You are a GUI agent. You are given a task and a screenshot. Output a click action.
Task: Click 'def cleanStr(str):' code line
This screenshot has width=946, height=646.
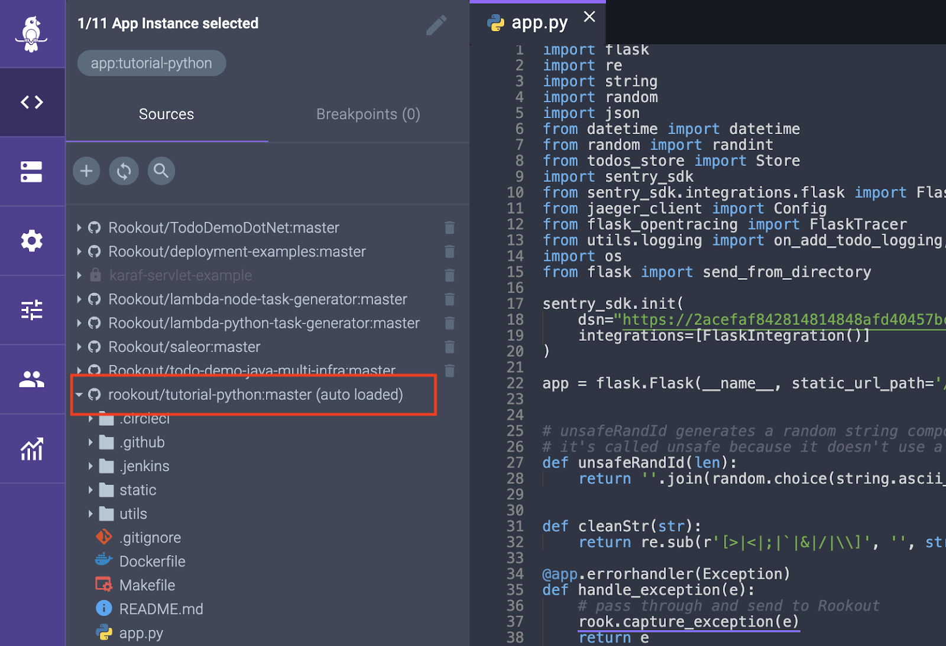click(x=622, y=526)
